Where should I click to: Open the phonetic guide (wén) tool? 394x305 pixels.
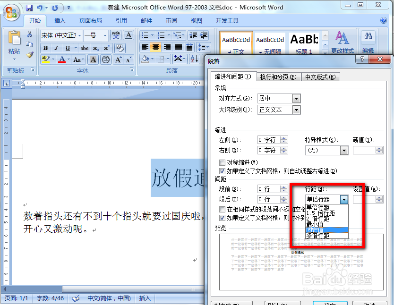coord(116,35)
